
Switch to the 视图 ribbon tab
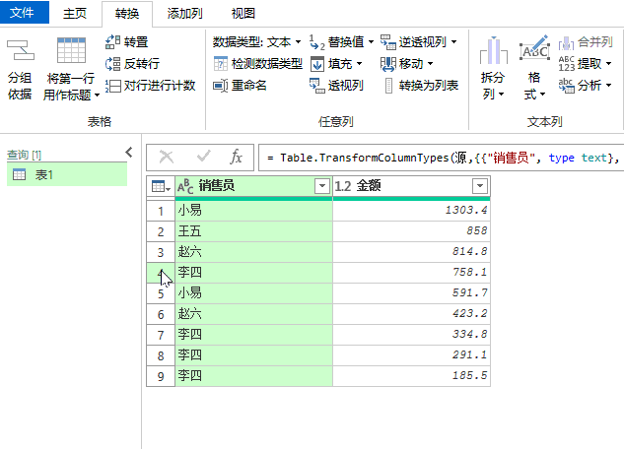click(243, 14)
